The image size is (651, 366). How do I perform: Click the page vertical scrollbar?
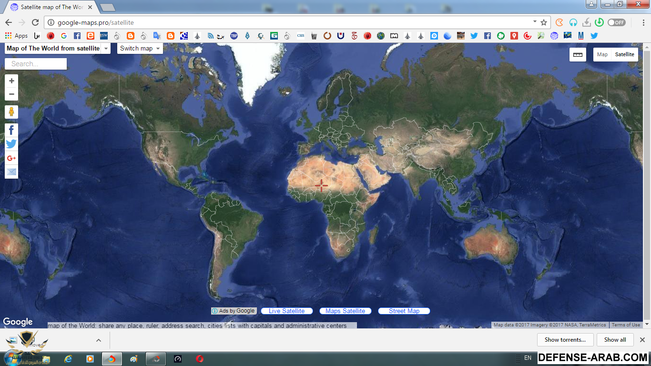pyautogui.click(x=647, y=186)
